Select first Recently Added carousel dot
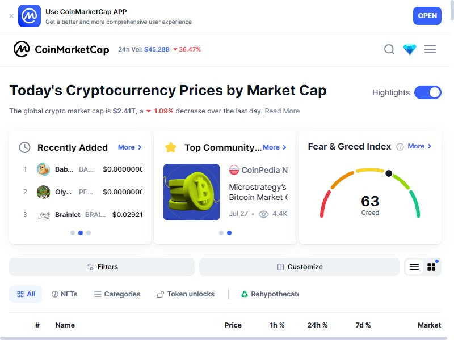Screen dimensions: 454x340 pyautogui.click(x=73, y=233)
